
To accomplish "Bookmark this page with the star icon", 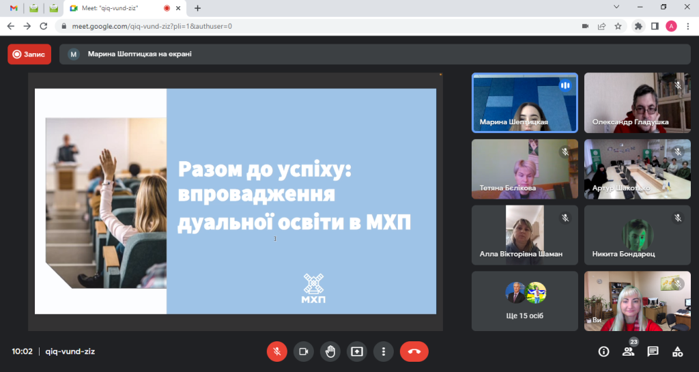I will (x=618, y=26).
